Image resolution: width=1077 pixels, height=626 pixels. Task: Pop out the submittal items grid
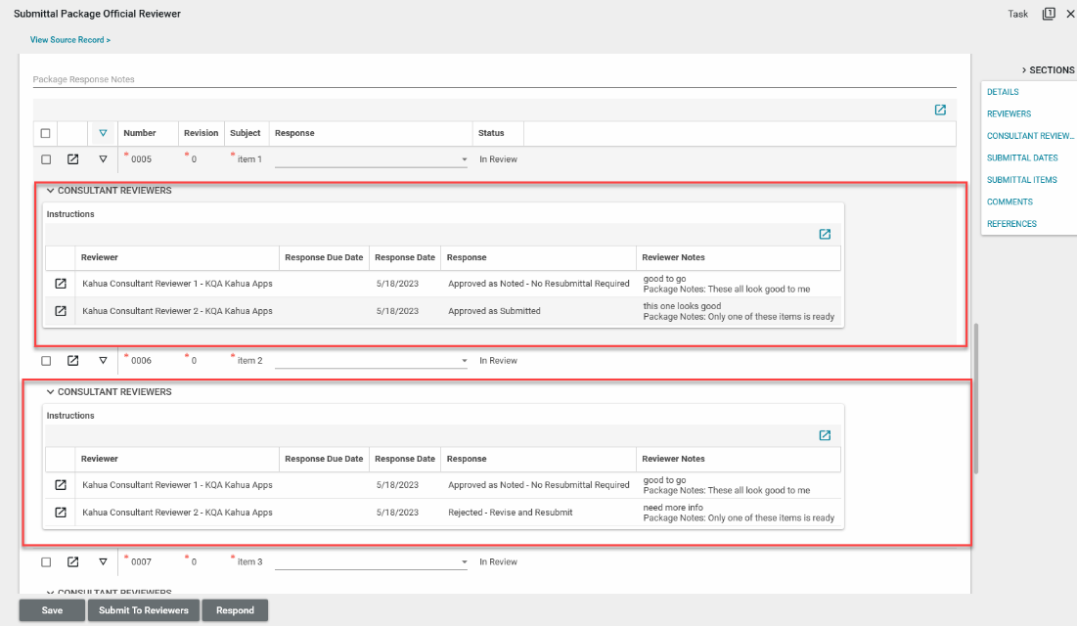tap(940, 110)
